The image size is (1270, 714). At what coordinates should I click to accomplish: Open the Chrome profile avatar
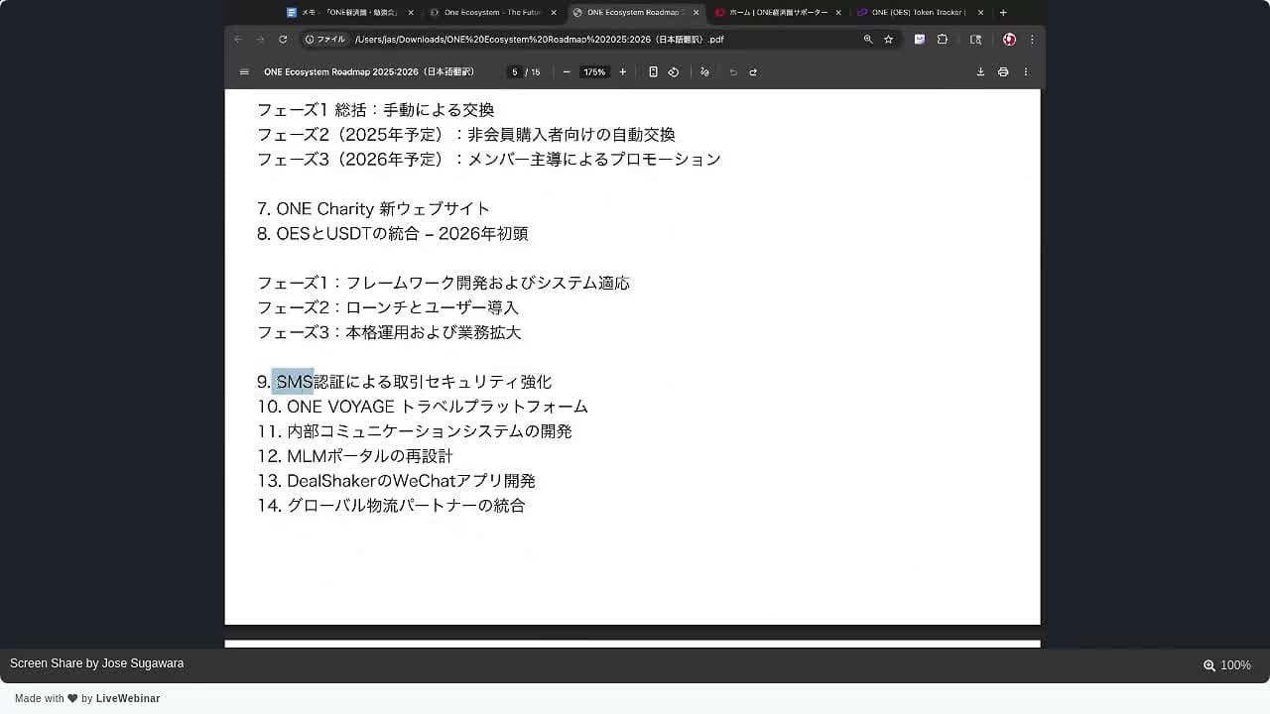1009,40
